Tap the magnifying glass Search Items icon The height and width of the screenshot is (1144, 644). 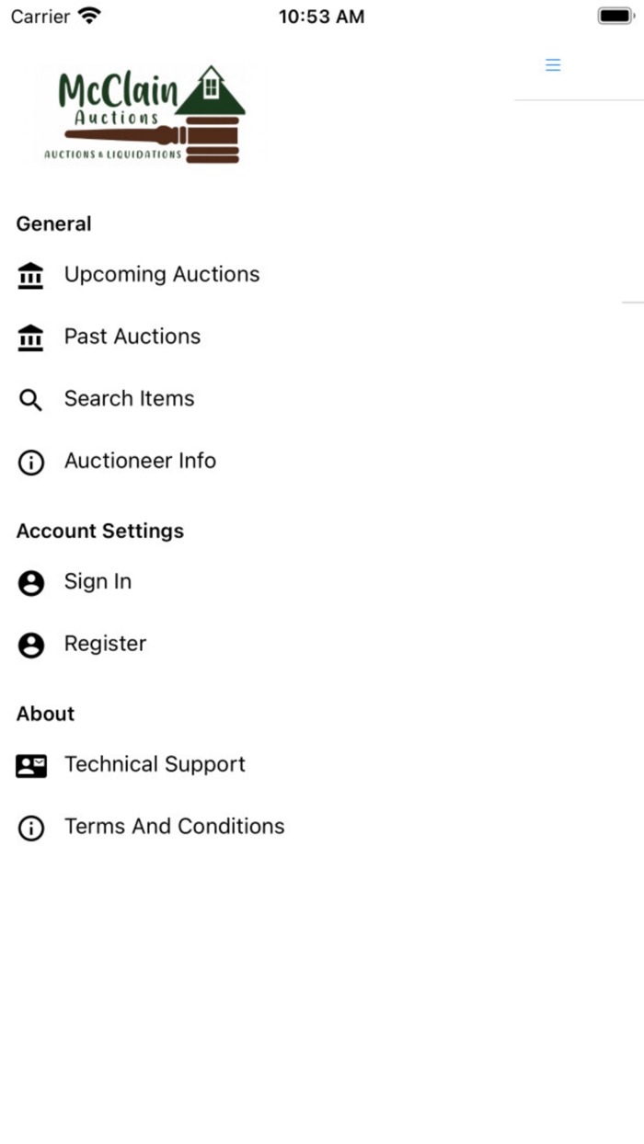[x=30, y=399]
